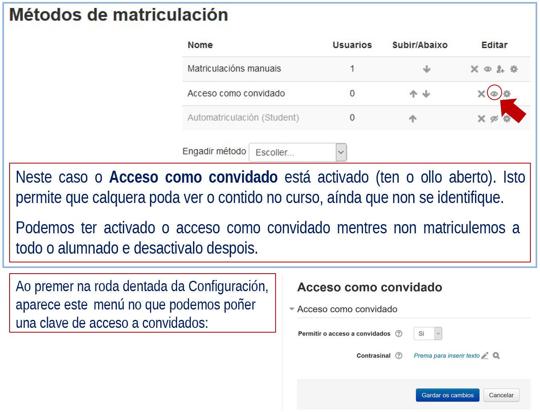Move Matriculacións manuais down in list

click(427, 69)
